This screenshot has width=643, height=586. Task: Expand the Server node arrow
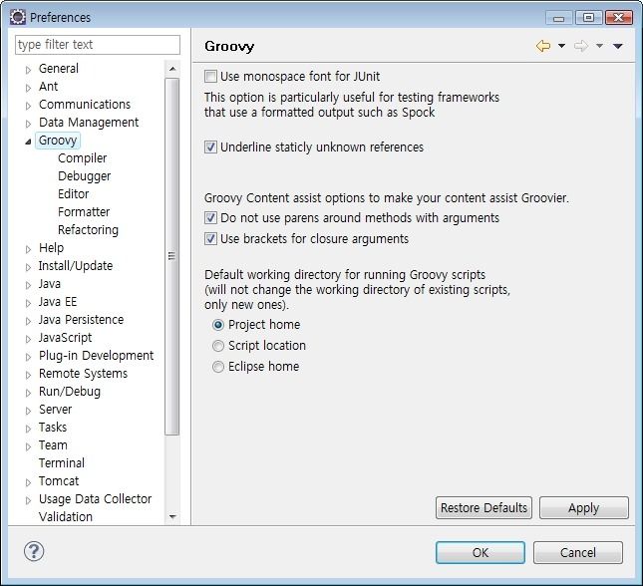pyautogui.click(x=28, y=411)
